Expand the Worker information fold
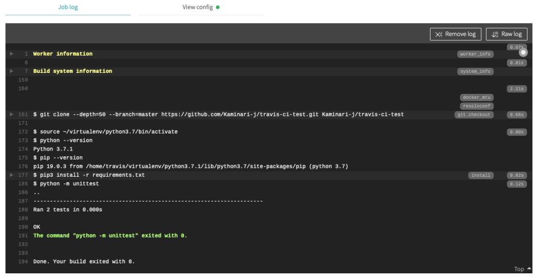The image size is (537, 277). click(12, 54)
